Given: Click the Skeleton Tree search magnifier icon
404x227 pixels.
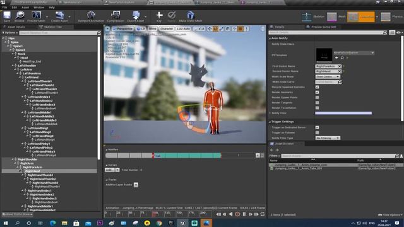Looking at the screenshot, I should click(x=98, y=33).
